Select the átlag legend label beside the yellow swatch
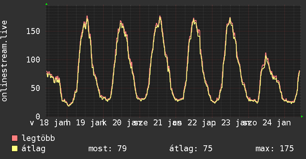The image size is (306, 159). (33, 149)
